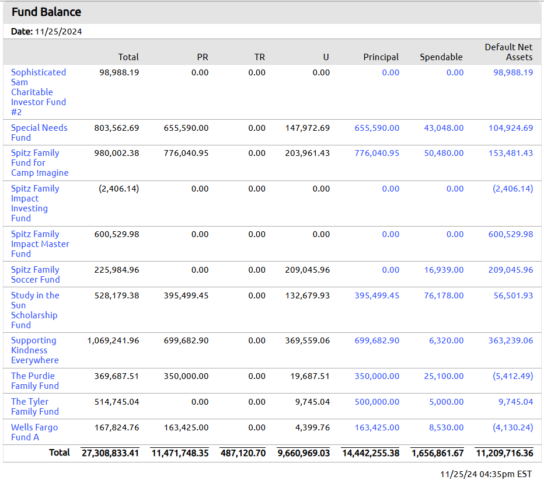Select grand total 27,308,833.41
Viewport: 544px width, 480px height.
coord(110,453)
